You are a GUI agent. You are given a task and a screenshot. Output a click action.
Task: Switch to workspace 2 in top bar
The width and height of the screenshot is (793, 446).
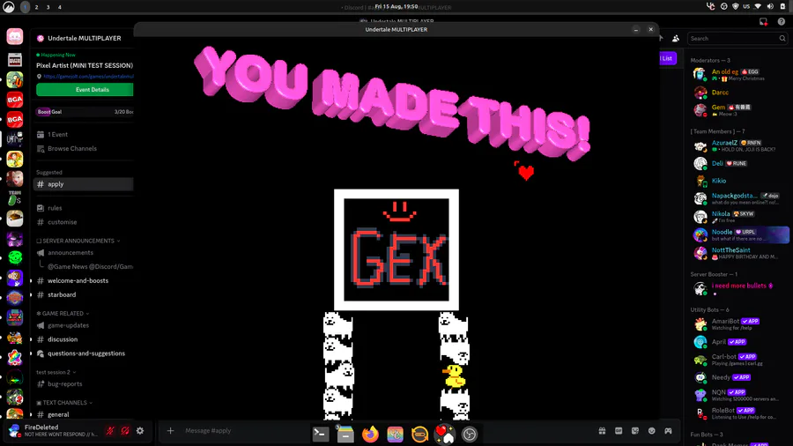(x=36, y=7)
